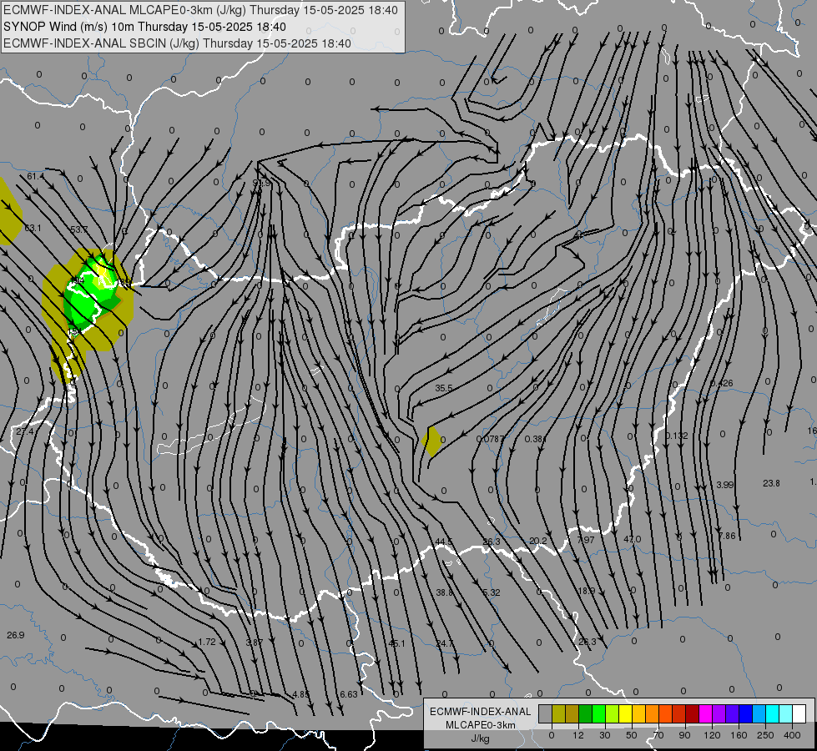Click the purple legend swatch
Image resolution: width=817 pixels, height=751 pixels.
point(719,713)
